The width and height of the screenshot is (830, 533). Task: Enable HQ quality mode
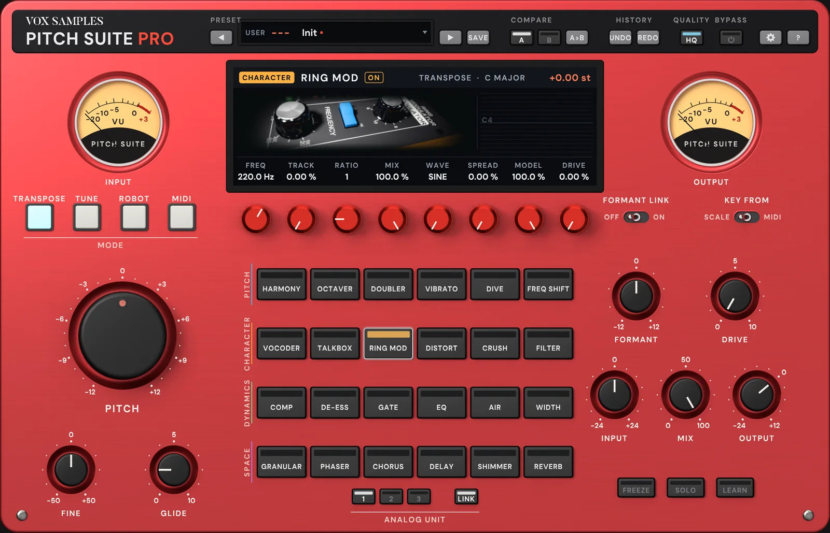click(691, 38)
